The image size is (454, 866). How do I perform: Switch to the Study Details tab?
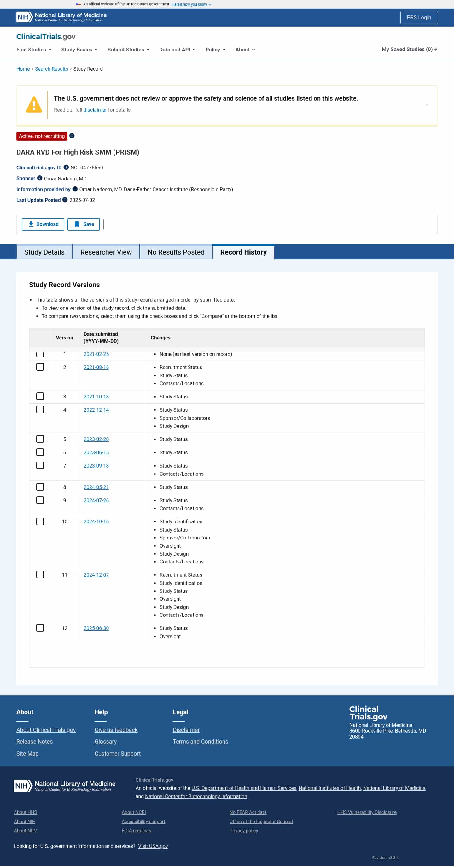44,252
